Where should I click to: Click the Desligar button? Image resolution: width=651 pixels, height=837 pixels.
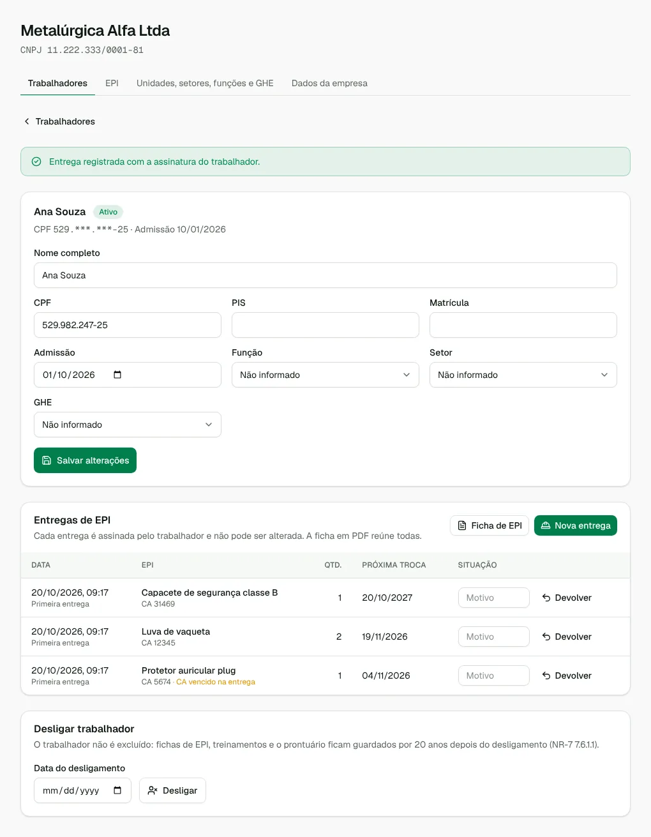172,790
